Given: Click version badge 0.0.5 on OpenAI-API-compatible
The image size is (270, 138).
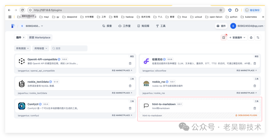Looking at the screenshot, I should point(64,59).
